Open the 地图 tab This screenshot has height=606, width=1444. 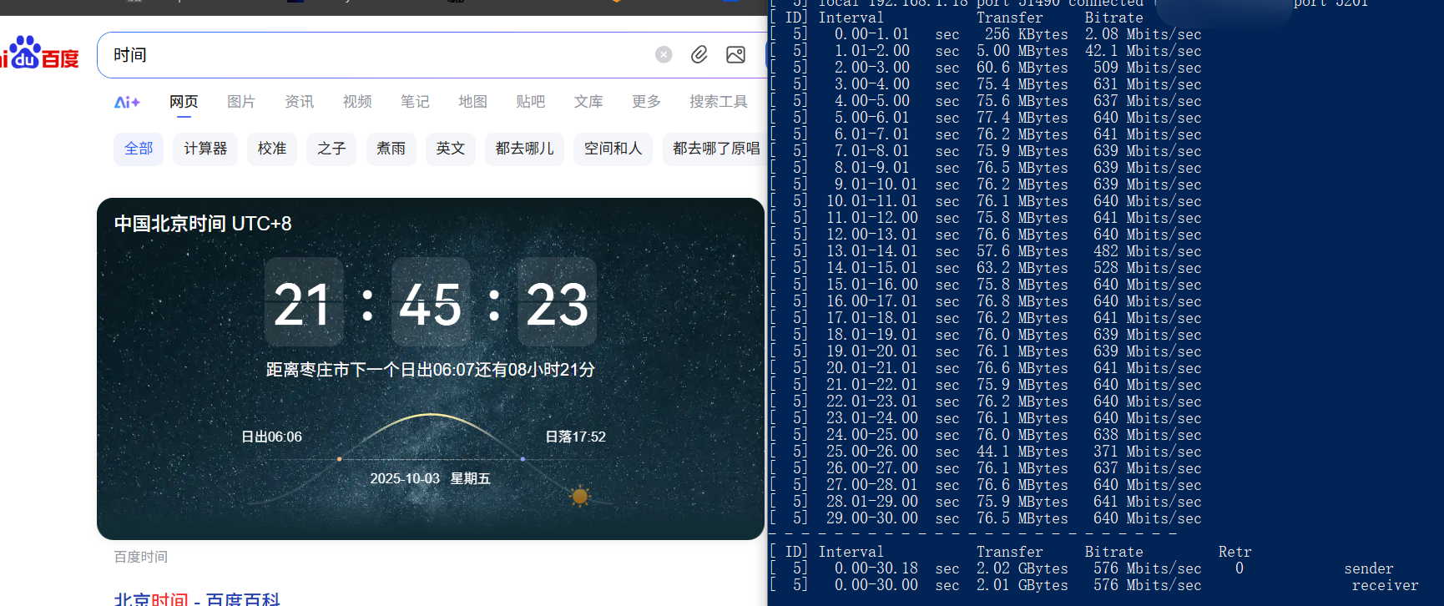point(472,102)
